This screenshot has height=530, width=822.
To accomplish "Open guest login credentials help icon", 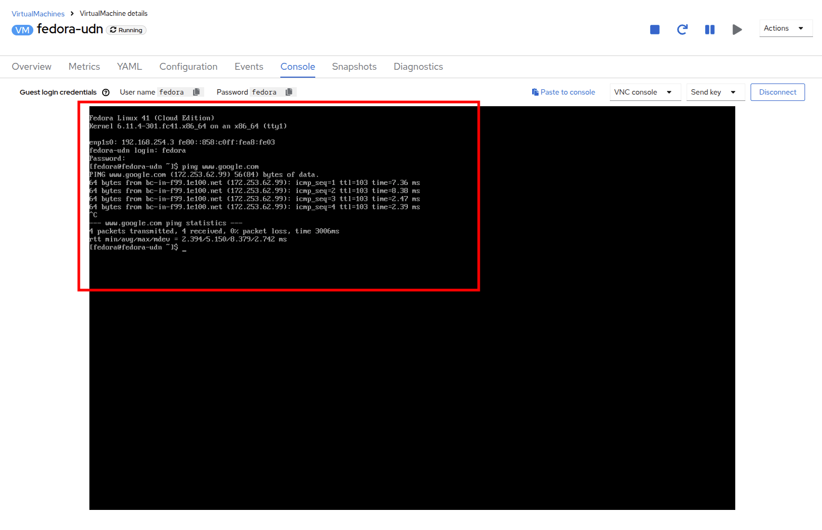I will click(x=106, y=92).
